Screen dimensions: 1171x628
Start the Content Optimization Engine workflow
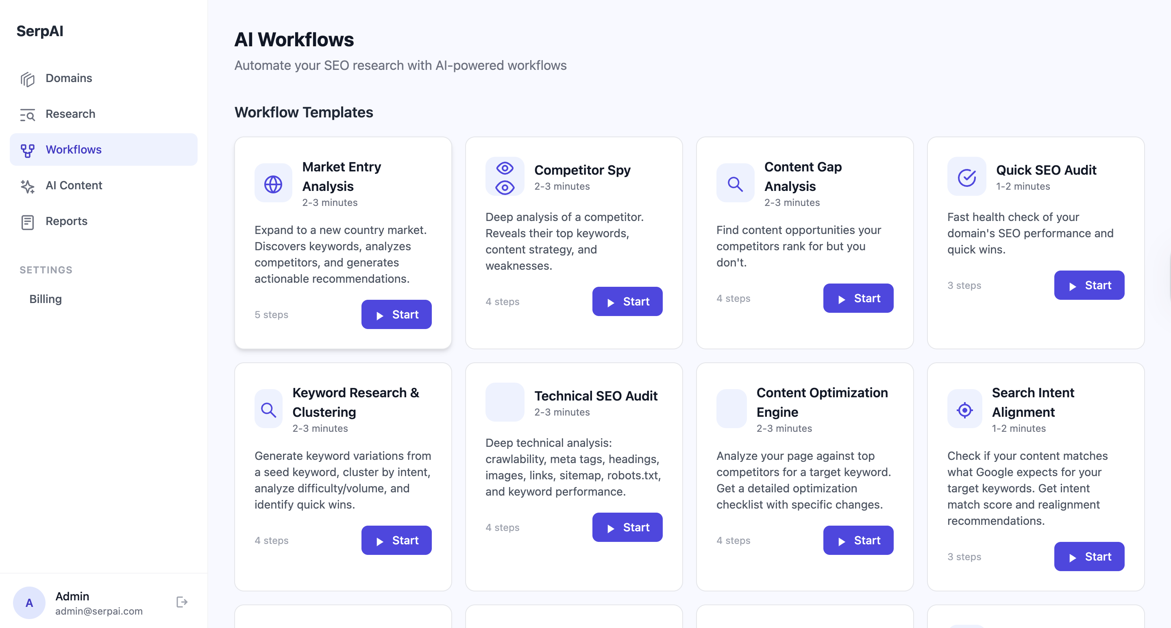point(858,540)
